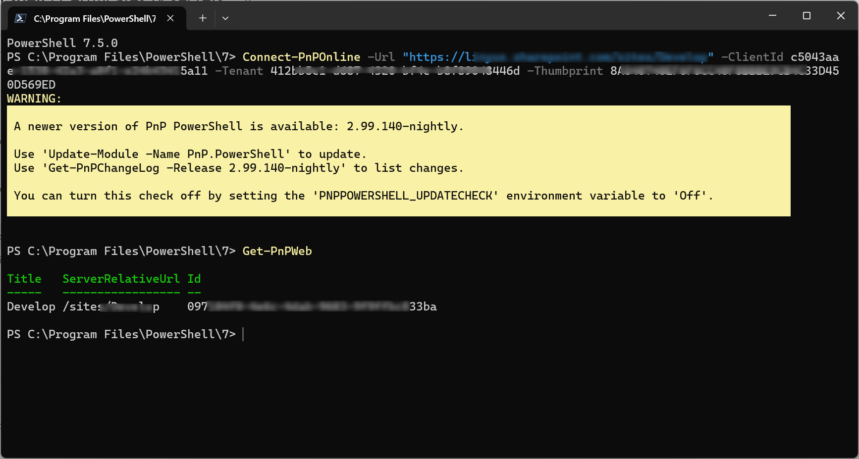
Task: Click the WARNING label text
Action: click(x=34, y=99)
